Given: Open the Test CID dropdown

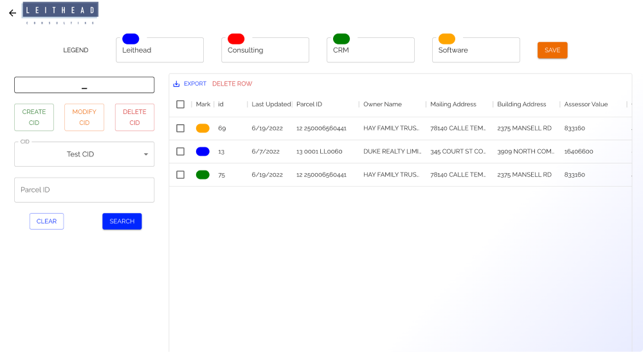Looking at the screenshot, I should (x=84, y=154).
